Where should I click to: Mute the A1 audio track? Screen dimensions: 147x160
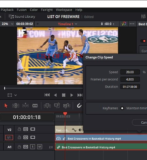click(40, 147)
